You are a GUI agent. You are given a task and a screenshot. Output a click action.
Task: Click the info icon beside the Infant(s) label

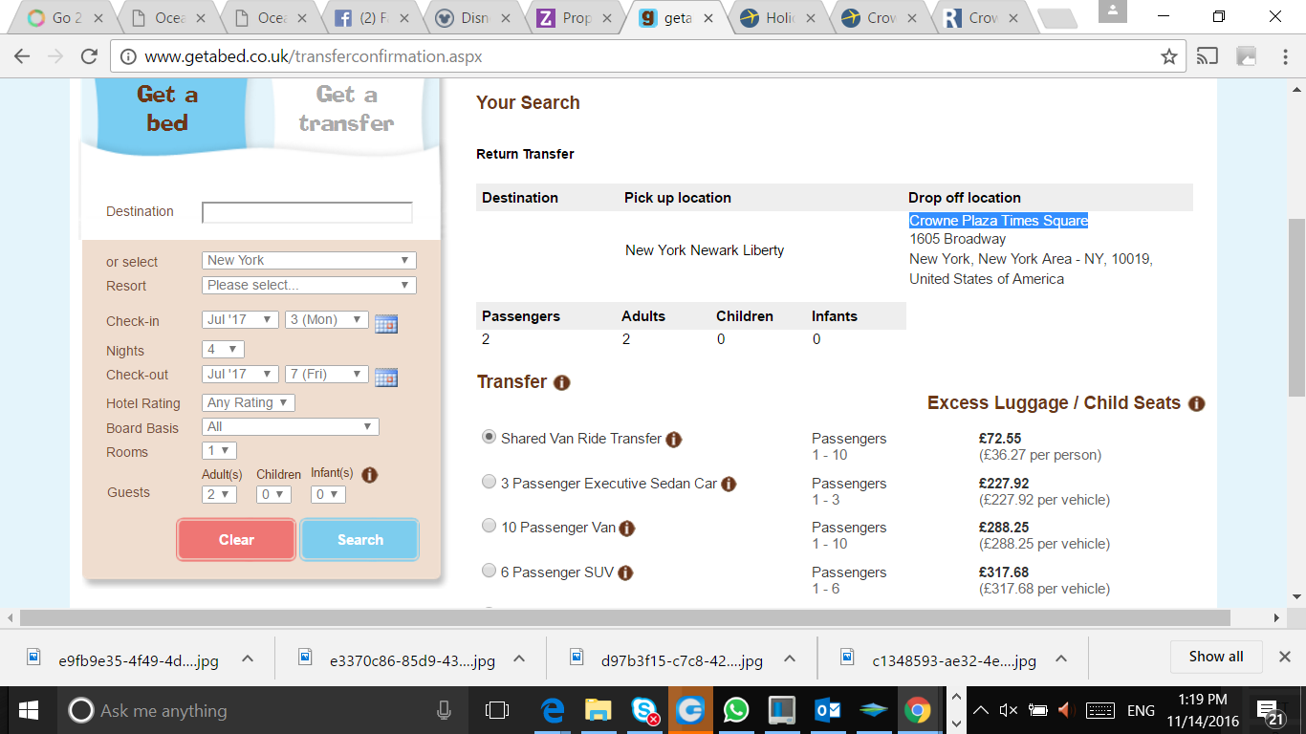(370, 474)
